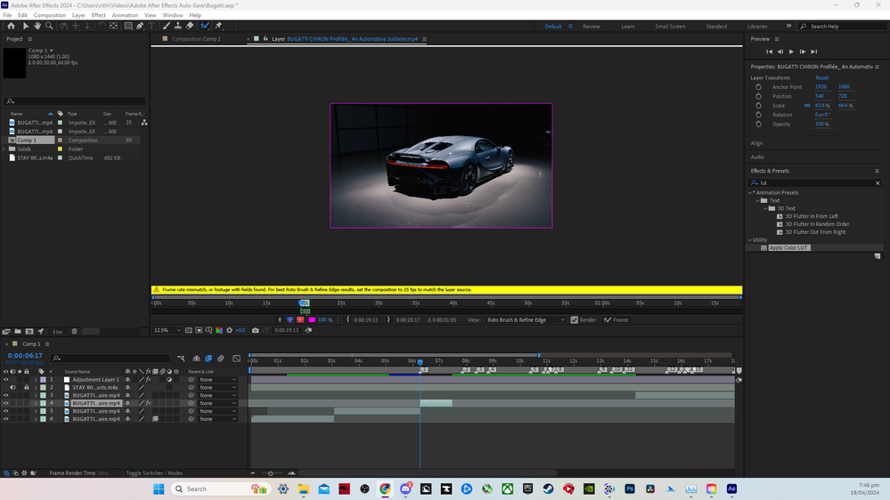The width and height of the screenshot is (890, 500).
Task: Select the Clone Stamp tool
Action: coord(178,26)
